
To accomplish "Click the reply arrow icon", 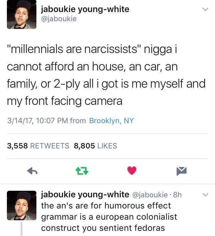I will point(32,171).
